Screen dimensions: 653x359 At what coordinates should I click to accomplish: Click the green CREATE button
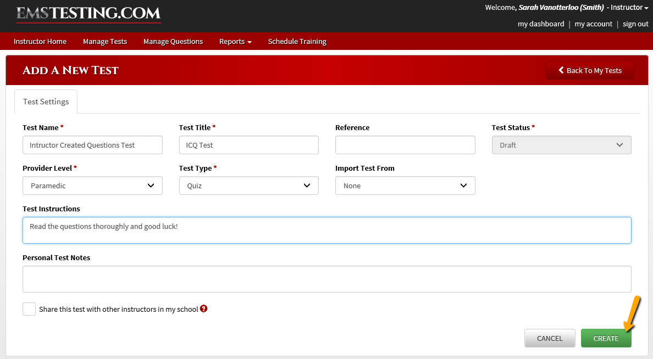pos(606,338)
